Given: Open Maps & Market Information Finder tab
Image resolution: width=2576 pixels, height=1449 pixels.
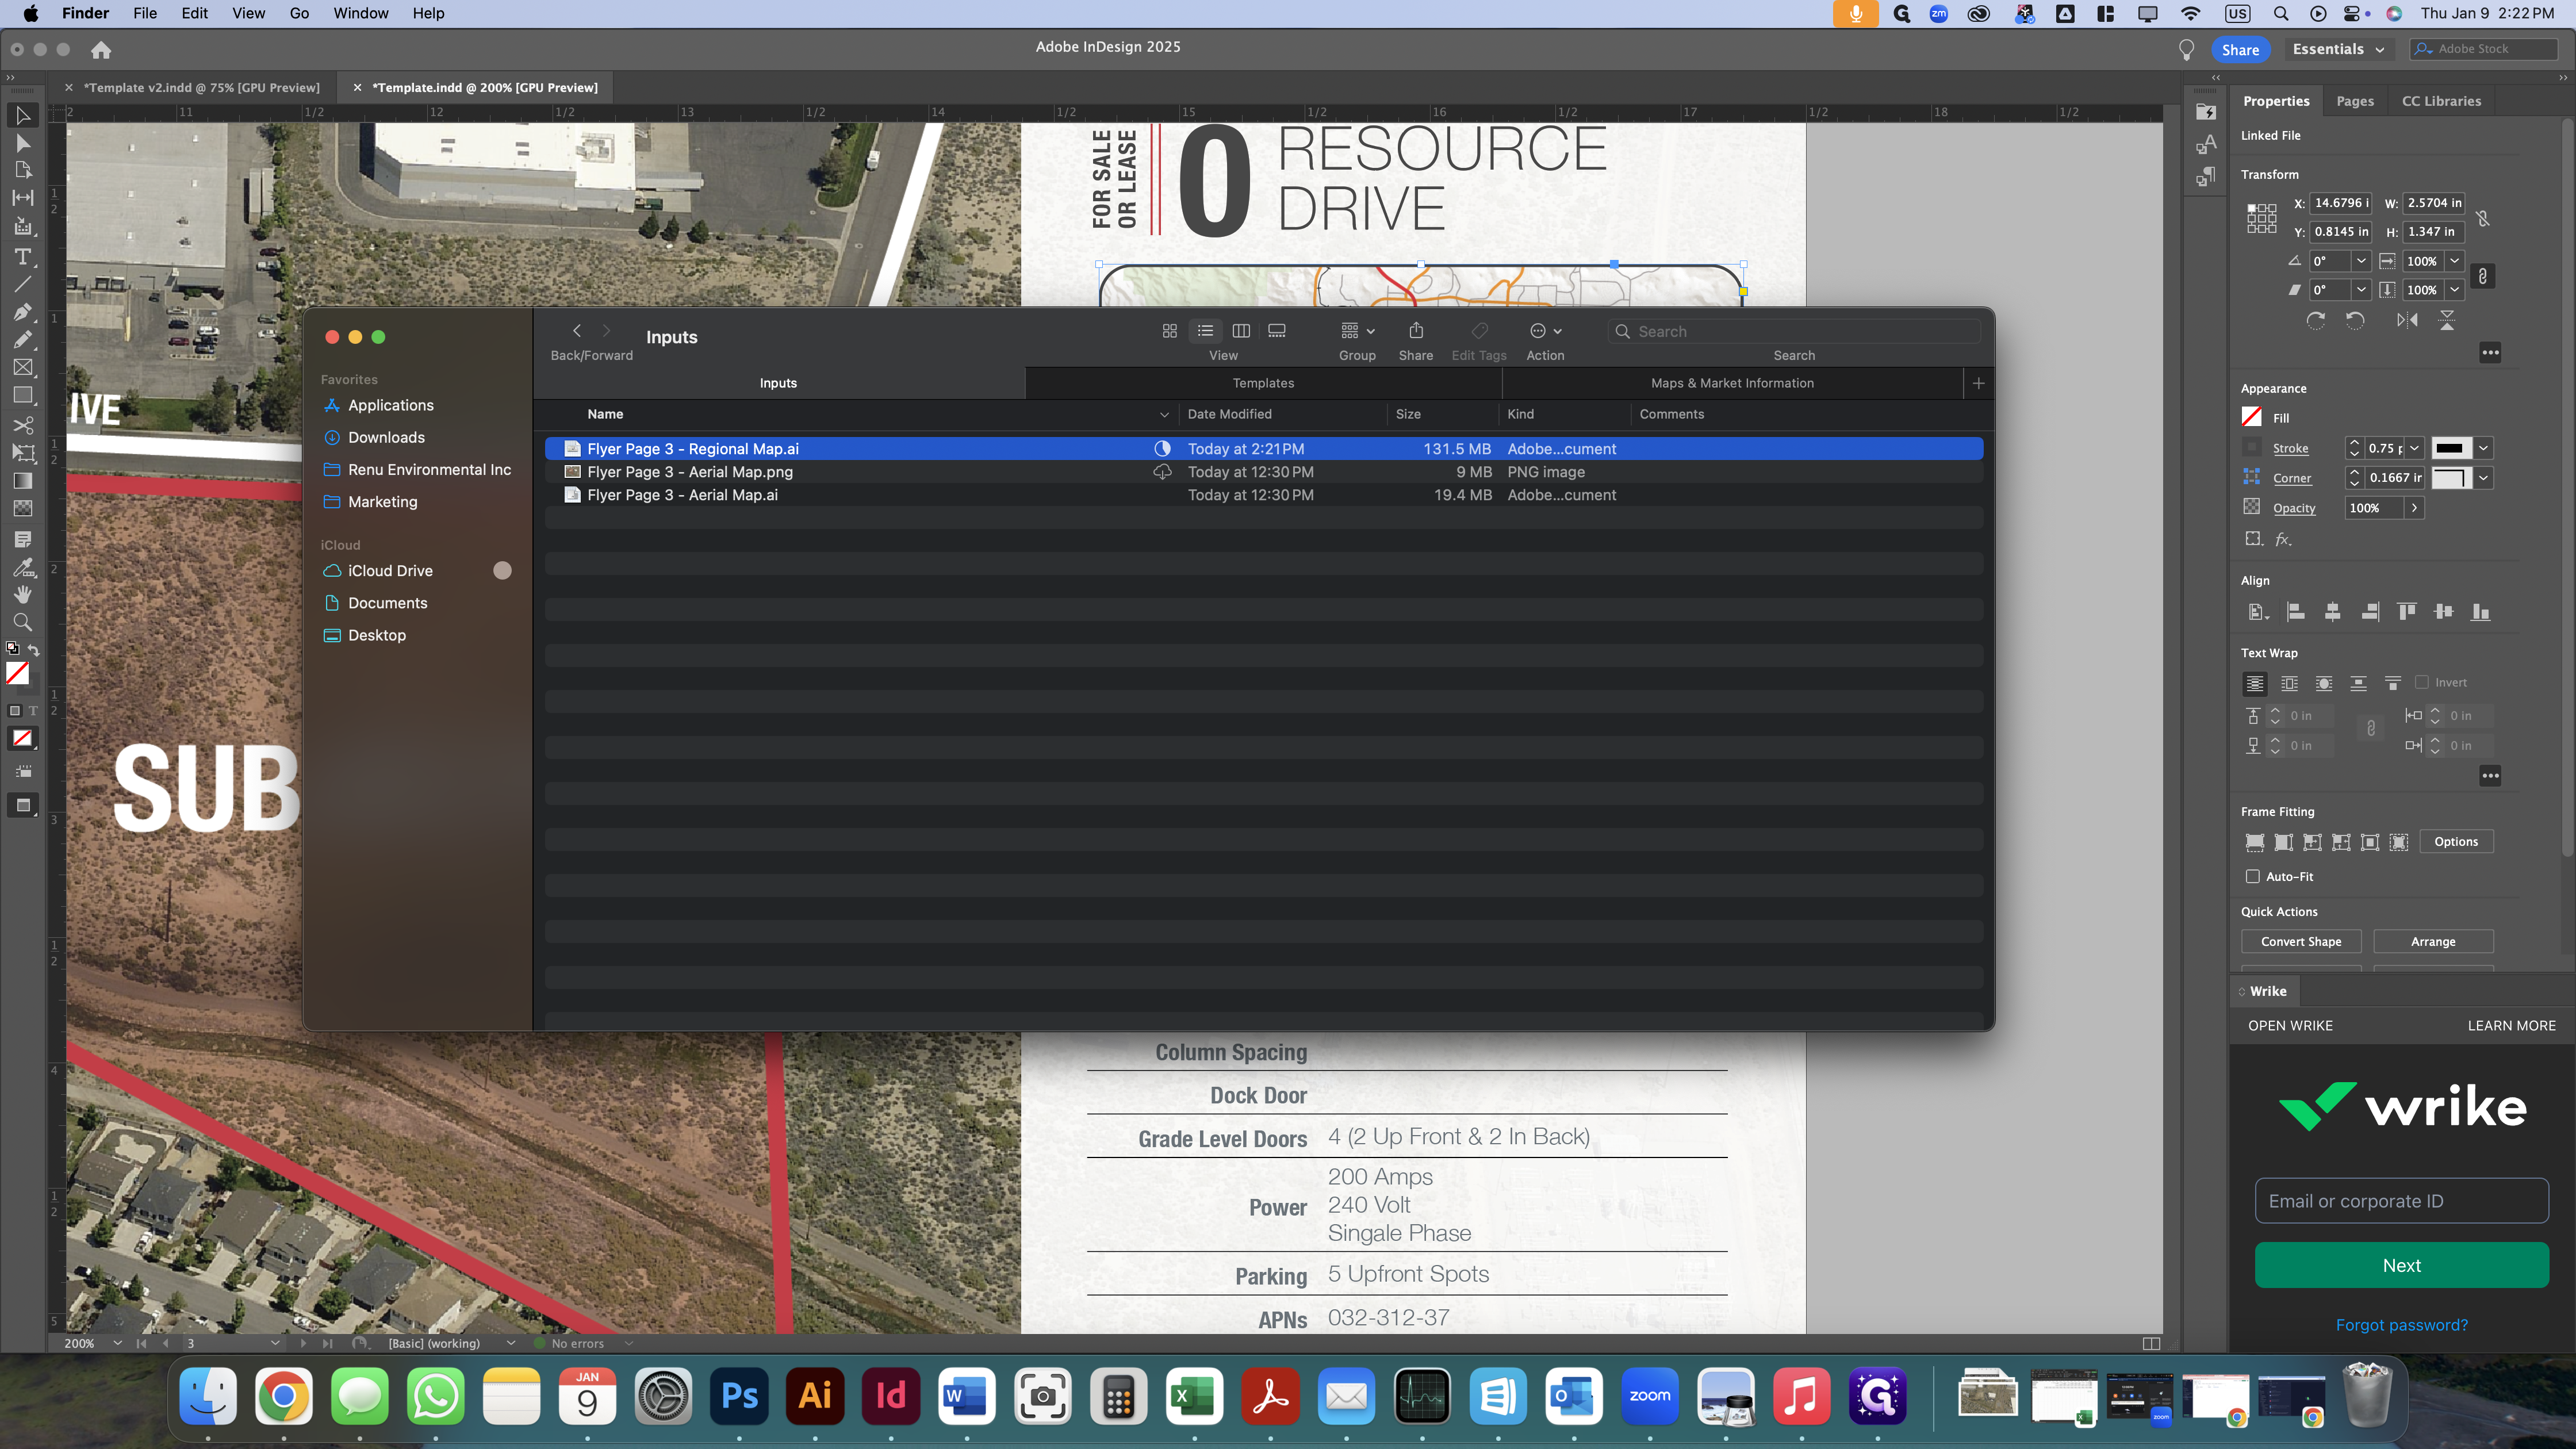Looking at the screenshot, I should [1732, 383].
